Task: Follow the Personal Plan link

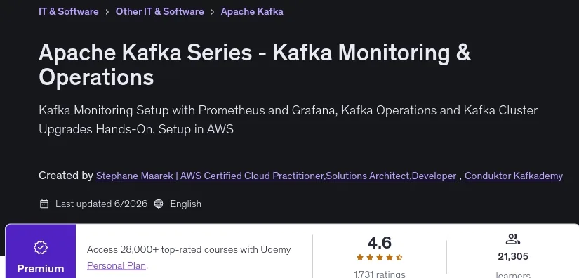Action: [x=117, y=265]
